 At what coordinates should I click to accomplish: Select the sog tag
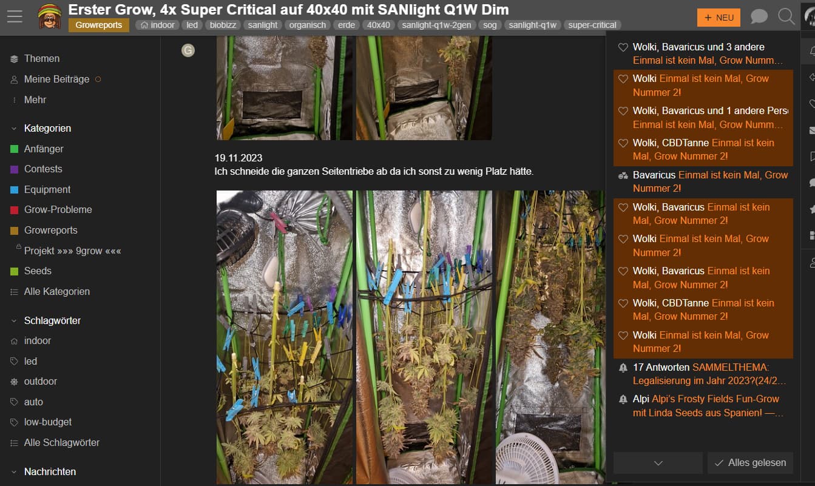(489, 25)
